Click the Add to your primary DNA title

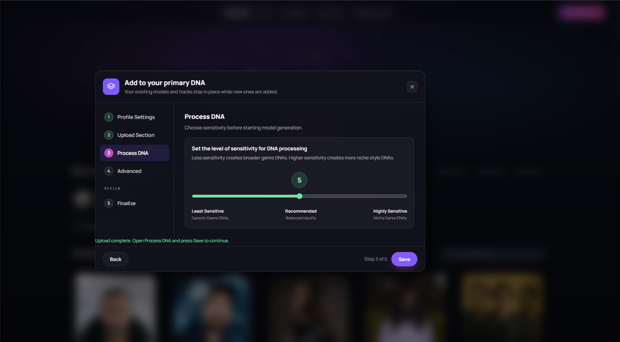(x=165, y=83)
